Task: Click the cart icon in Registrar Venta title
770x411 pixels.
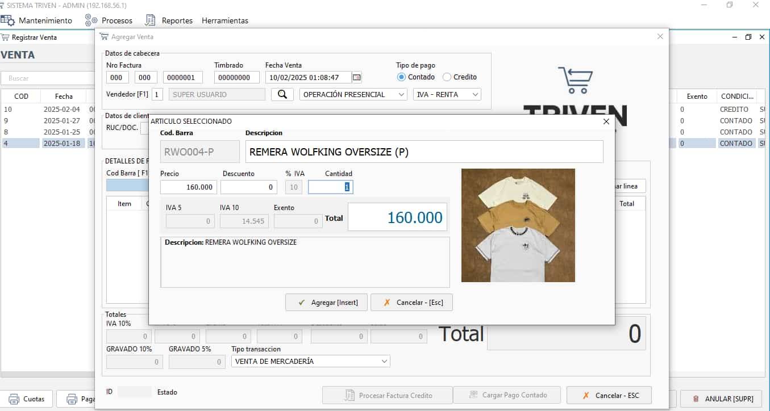Action: [5, 37]
